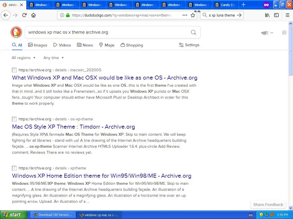Show site information icon in address bar
Viewport: 293px width, 219px height.
[x=62, y=15]
